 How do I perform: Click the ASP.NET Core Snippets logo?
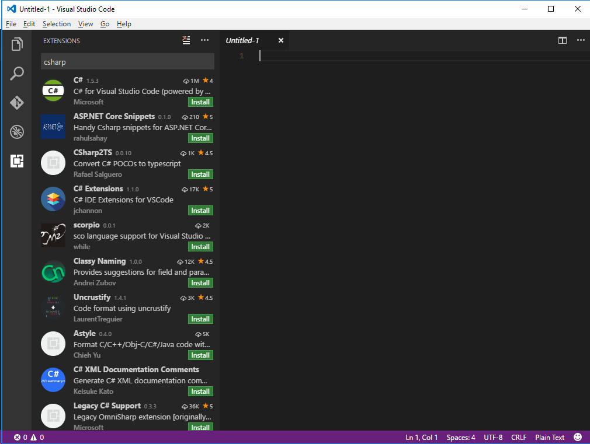tap(53, 127)
